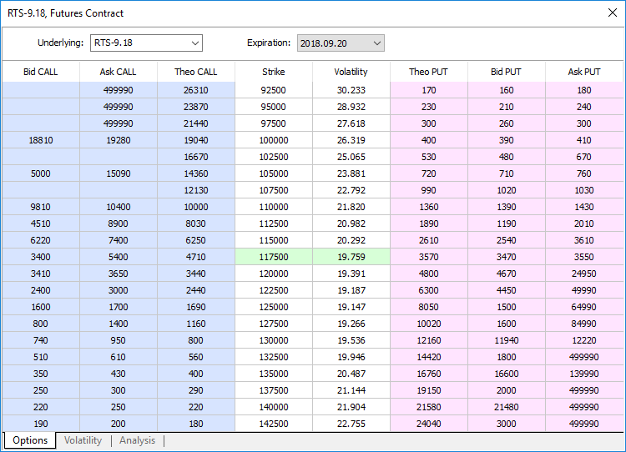The width and height of the screenshot is (626, 452).
Task: Click Ask CALL value 1700
Action: [119, 307]
